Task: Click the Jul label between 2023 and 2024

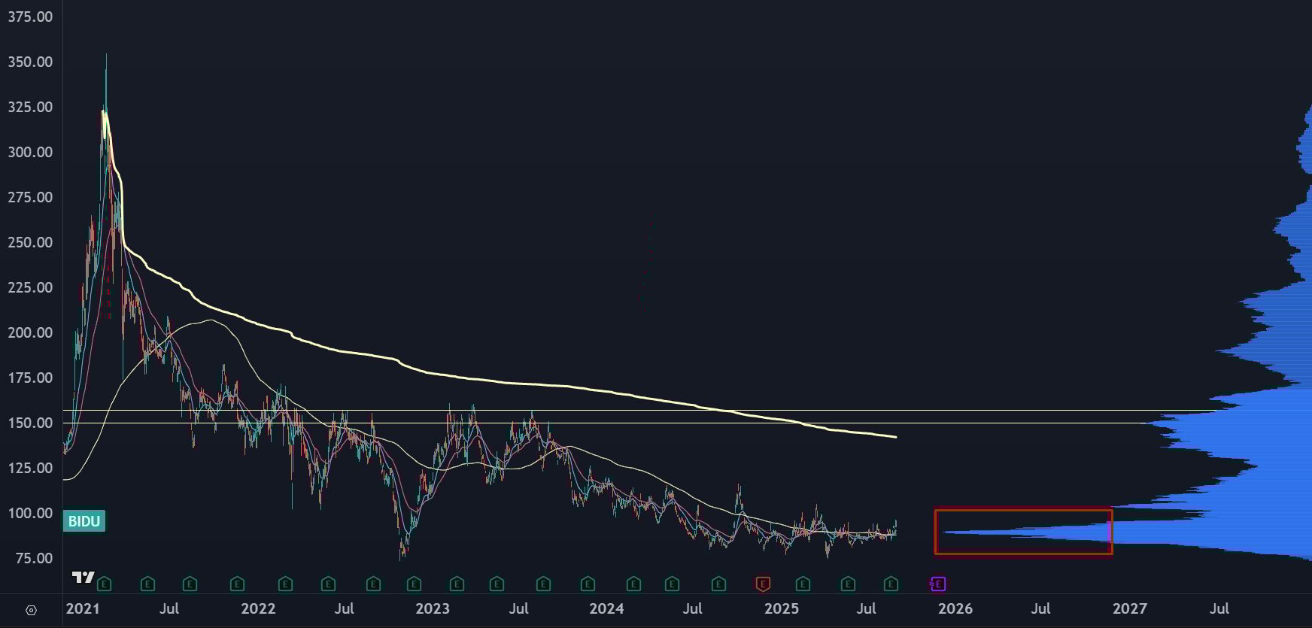Action: point(518,608)
